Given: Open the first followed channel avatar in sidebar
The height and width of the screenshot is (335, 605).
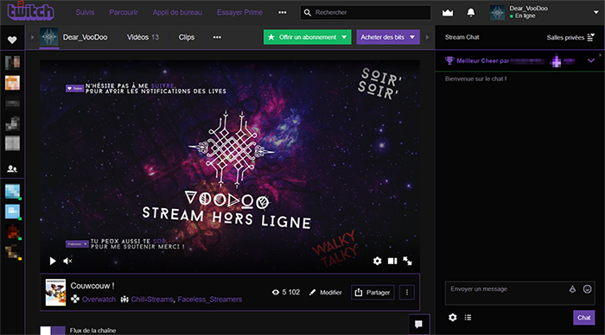Looking at the screenshot, I should click(12, 62).
